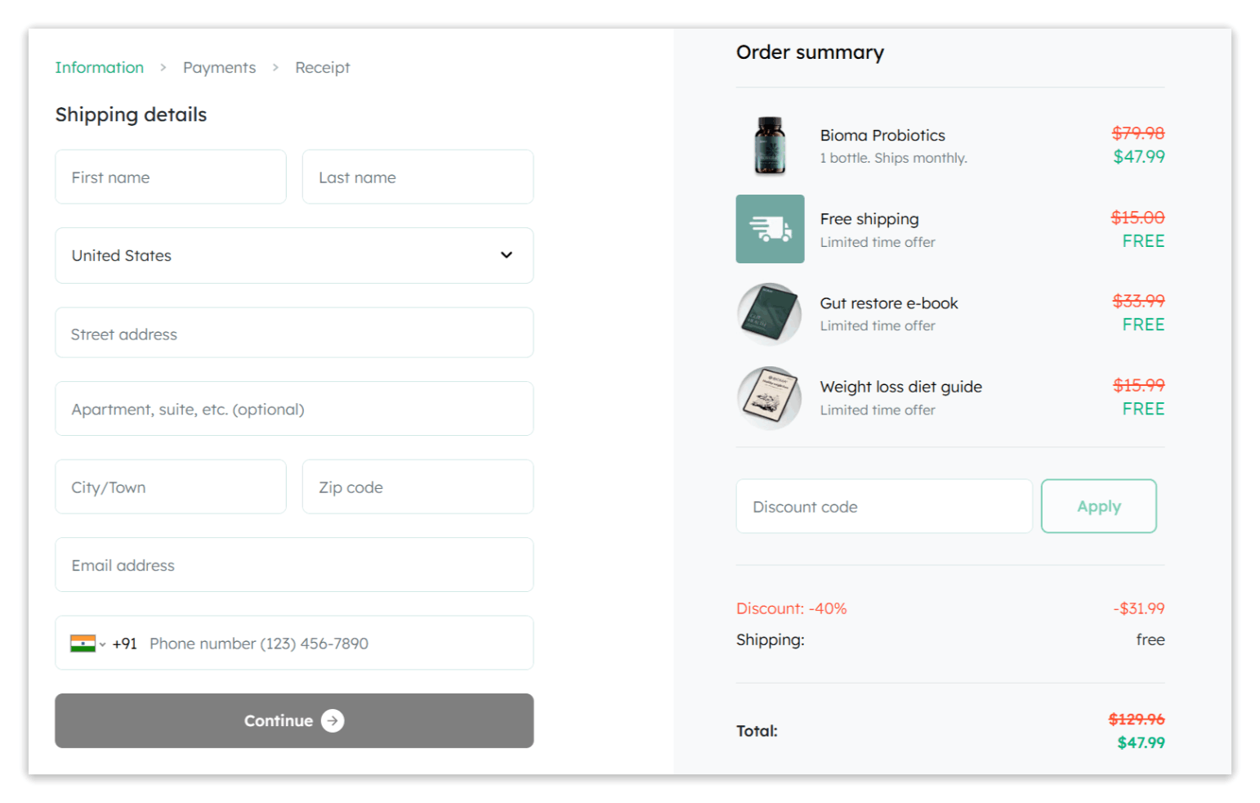Click the Weight loss diet guide image
The height and width of the screenshot is (803, 1260).
tap(769, 398)
